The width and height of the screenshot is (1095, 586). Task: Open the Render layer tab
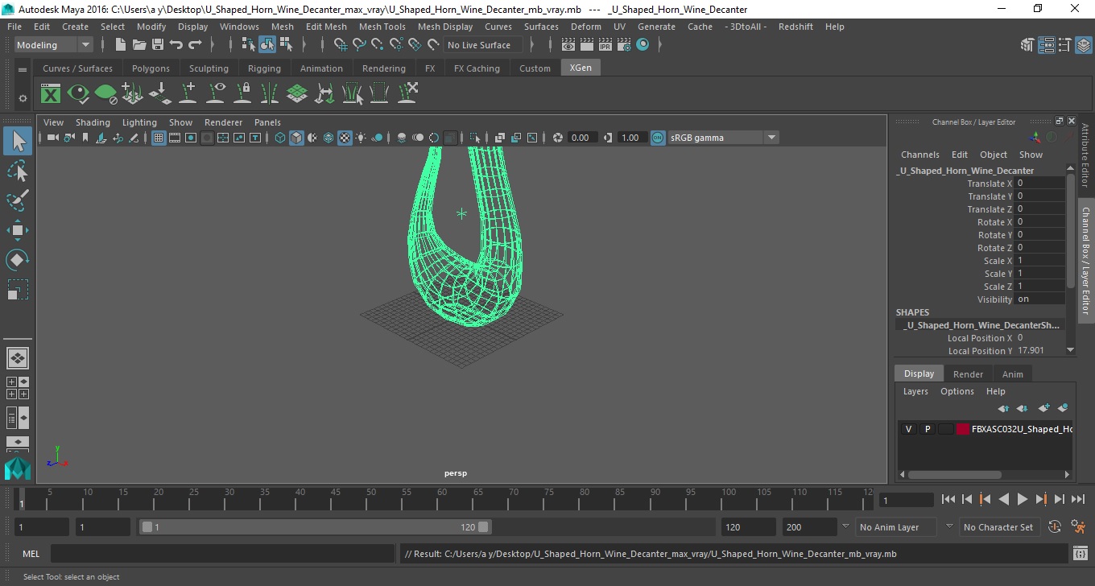pyautogui.click(x=968, y=374)
